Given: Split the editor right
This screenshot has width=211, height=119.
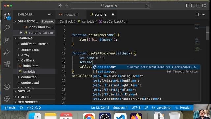Looking at the screenshot, I should point(197,14).
